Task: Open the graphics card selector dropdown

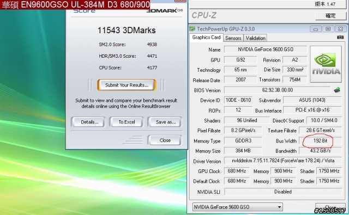Action: [x=238, y=207]
